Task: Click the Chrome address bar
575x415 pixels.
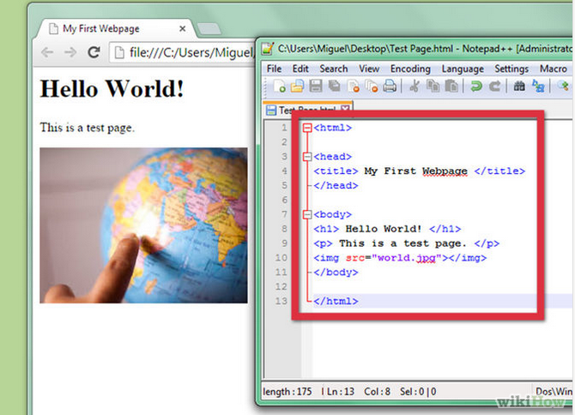Action: coord(182,53)
